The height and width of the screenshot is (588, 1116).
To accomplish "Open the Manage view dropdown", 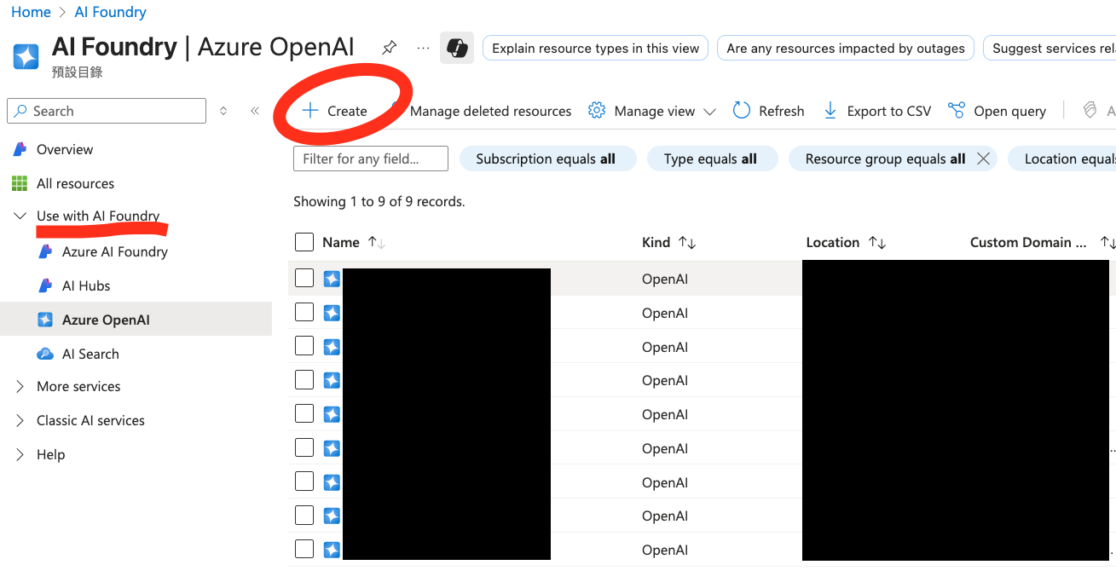I will 652,111.
